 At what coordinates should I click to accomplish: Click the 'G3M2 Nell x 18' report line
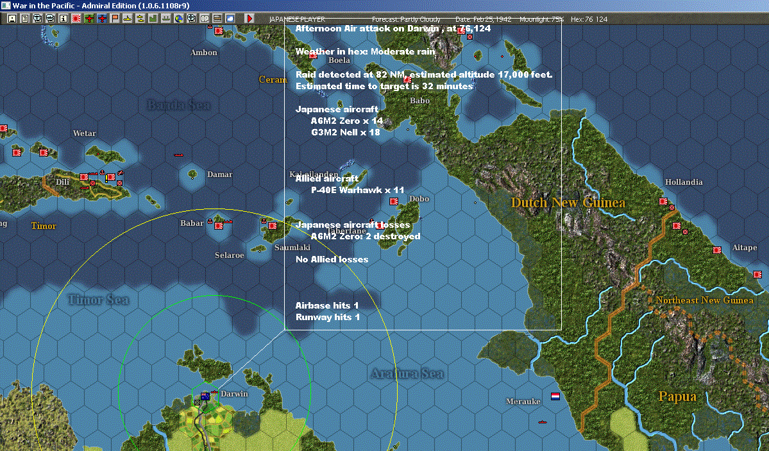(345, 133)
